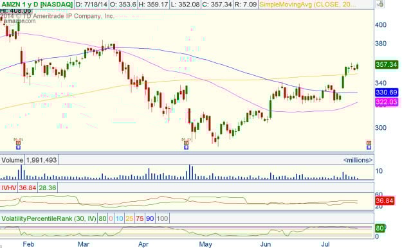Image resolution: width=402 pixels, height=248 pixels.
Task: Click the 380 price axis label
Action: [x=381, y=44]
